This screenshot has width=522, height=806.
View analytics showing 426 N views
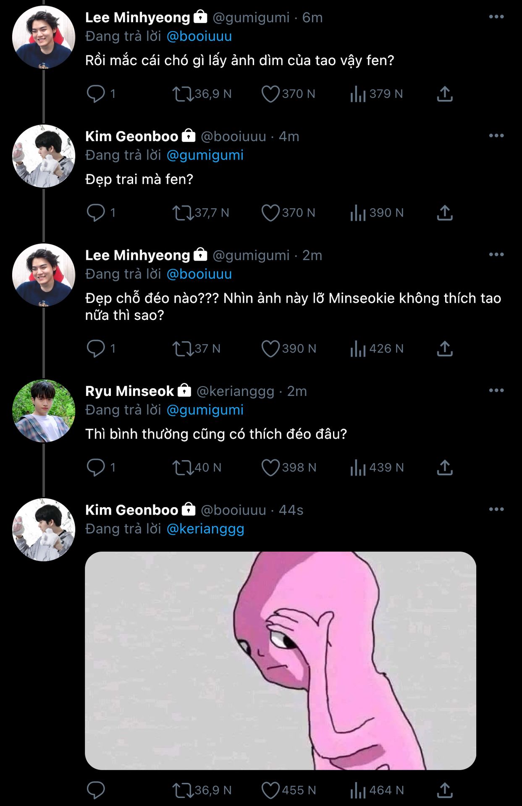[x=358, y=348]
